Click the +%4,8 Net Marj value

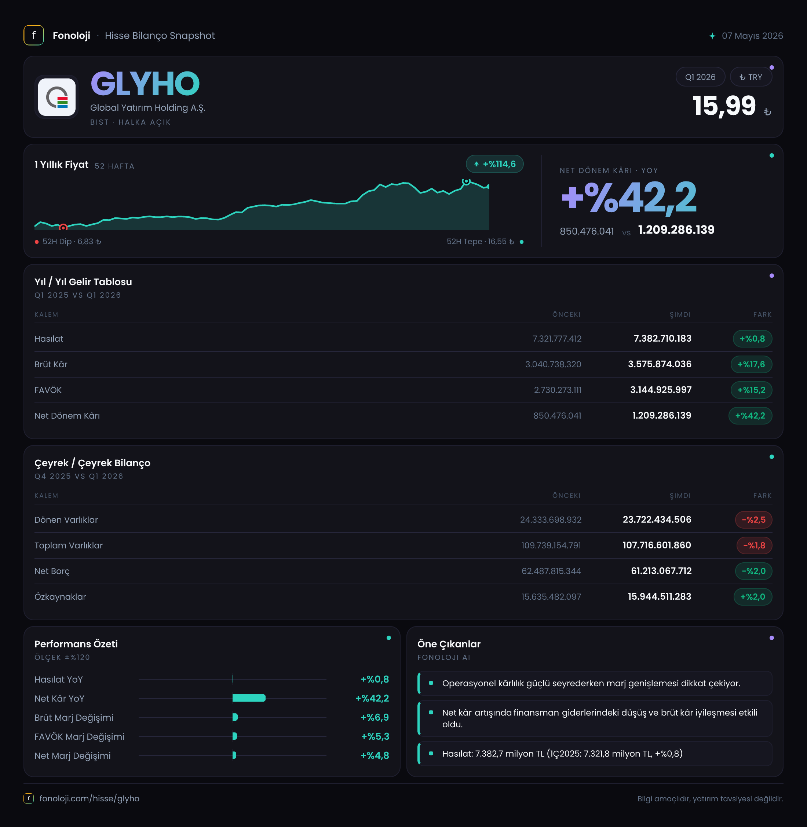[375, 756]
